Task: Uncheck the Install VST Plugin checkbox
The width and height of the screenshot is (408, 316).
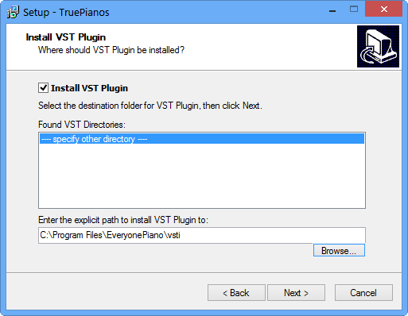Action: (x=43, y=88)
